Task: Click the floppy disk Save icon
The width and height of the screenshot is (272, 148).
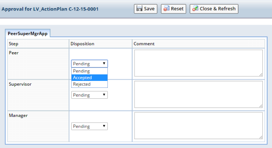Action: coord(139,8)
